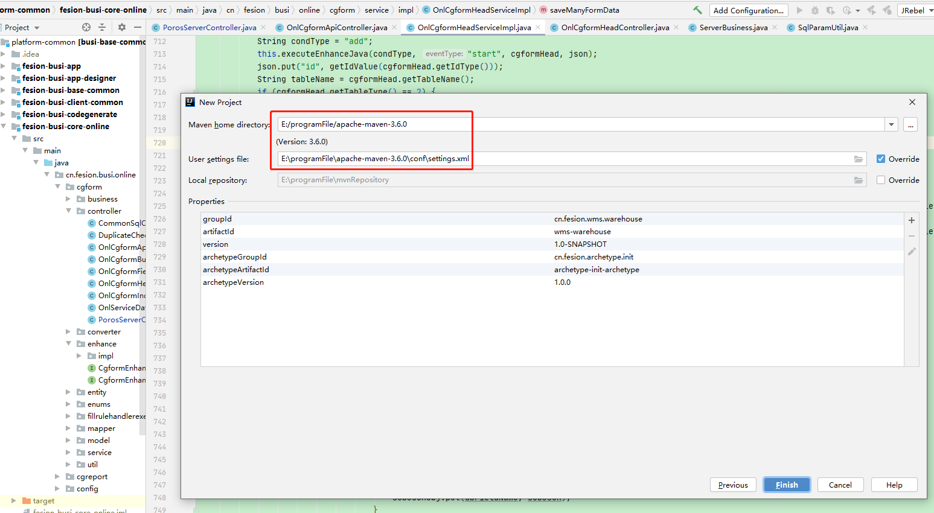
Task: Remove property with the minus icon
Action: (x=912, y=236)
